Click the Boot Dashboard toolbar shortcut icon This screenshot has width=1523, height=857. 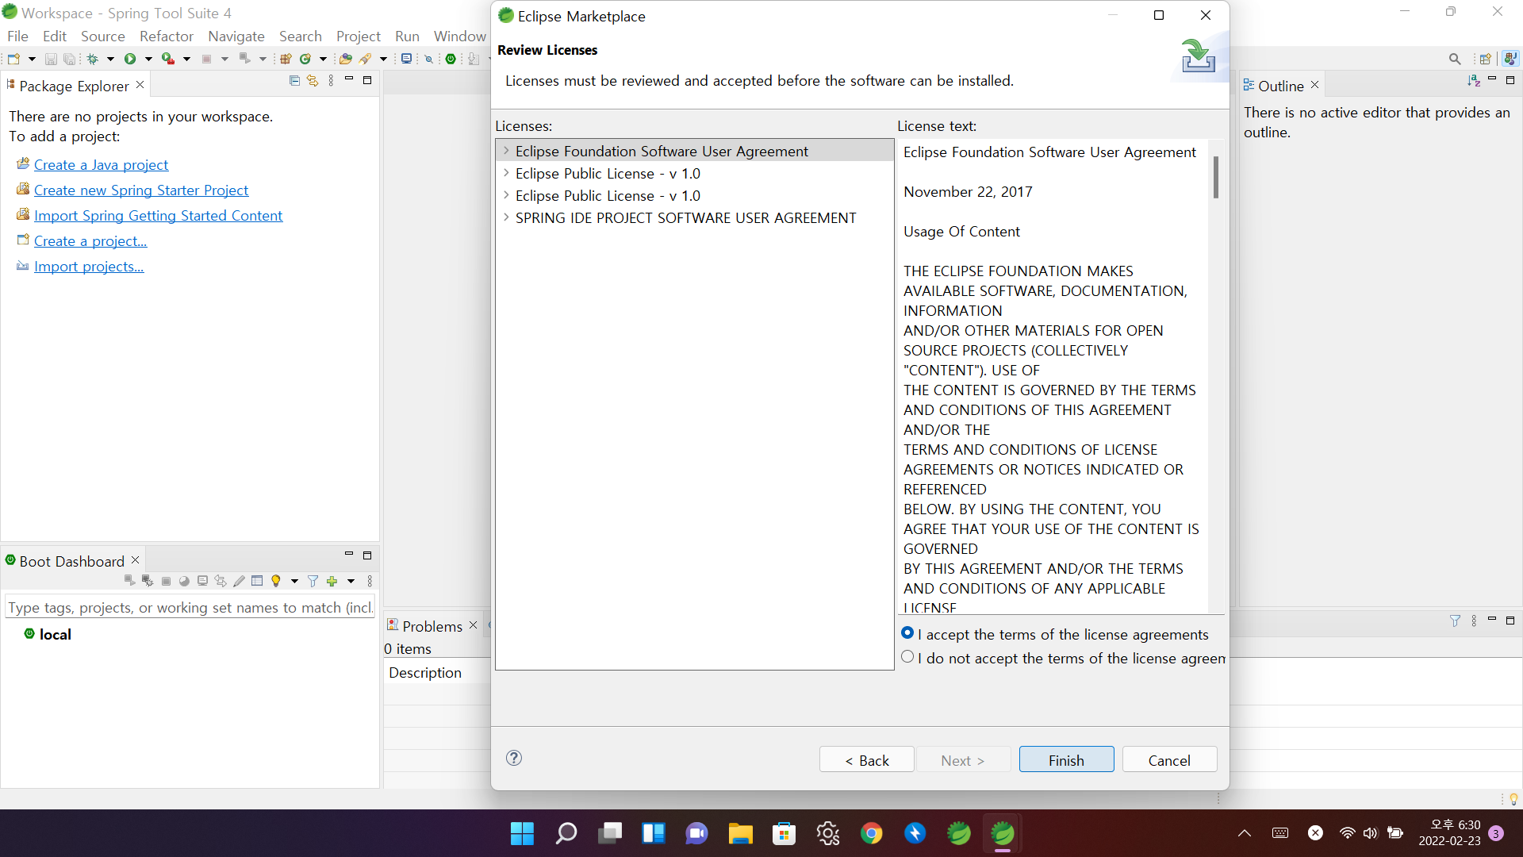click(x=451, y=59)
